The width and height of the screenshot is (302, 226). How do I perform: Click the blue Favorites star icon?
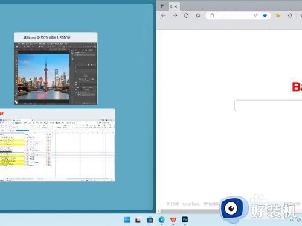[265, 16]
